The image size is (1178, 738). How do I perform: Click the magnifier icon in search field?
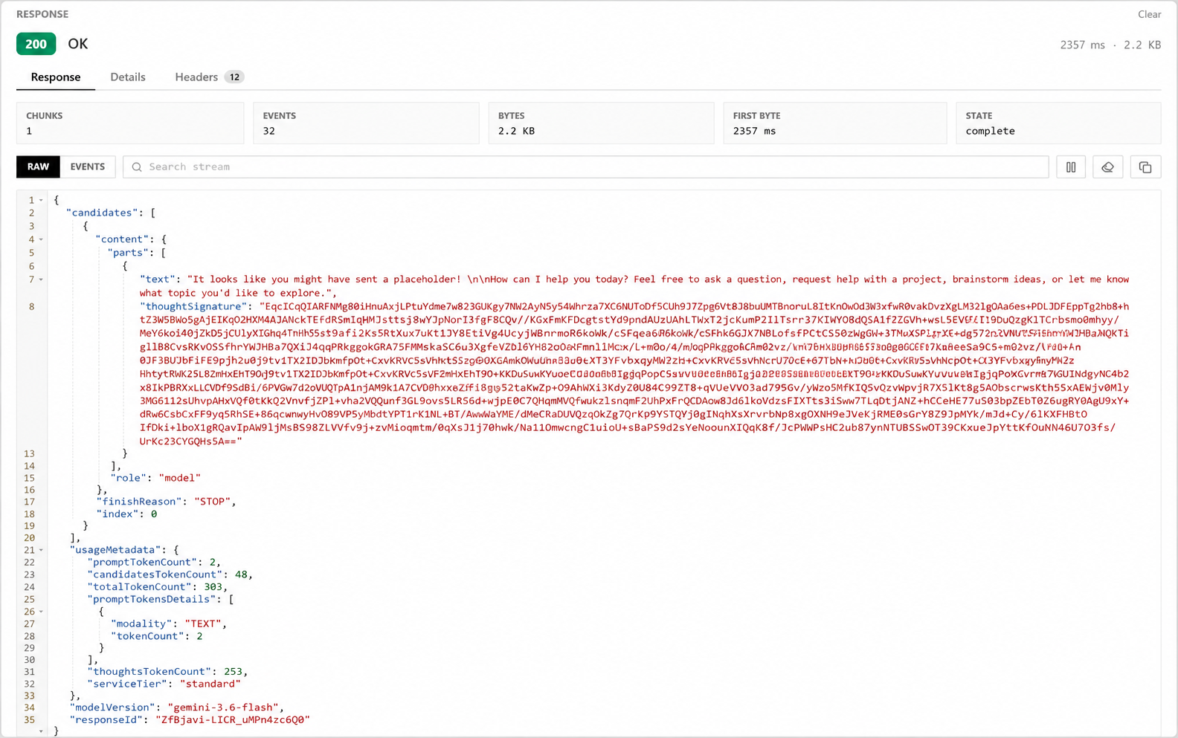pyautogui.click(x=137, y=167)
